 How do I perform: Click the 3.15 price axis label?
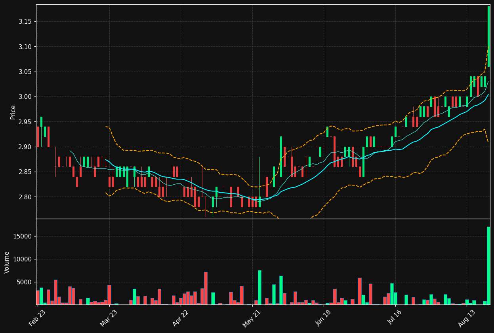point(25,21)
